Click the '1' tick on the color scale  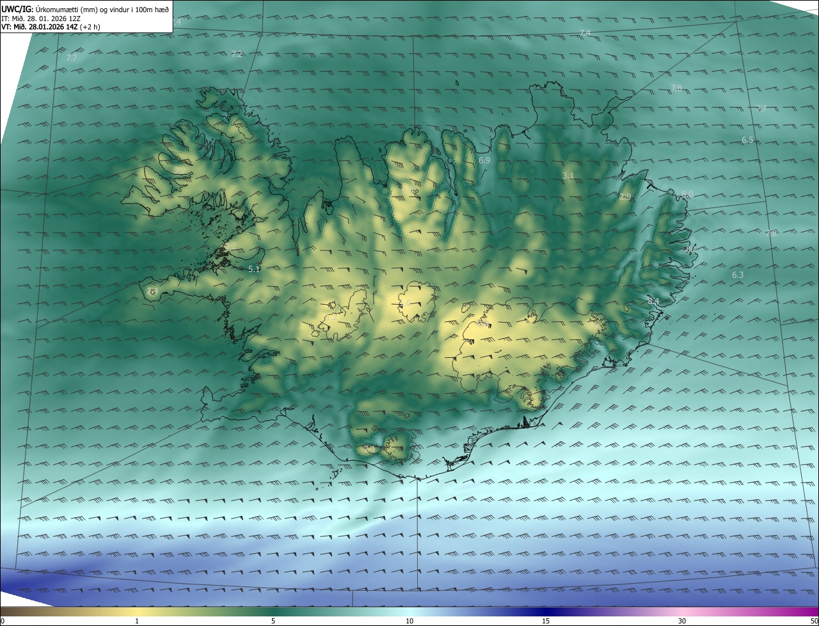tap(137, 621)
